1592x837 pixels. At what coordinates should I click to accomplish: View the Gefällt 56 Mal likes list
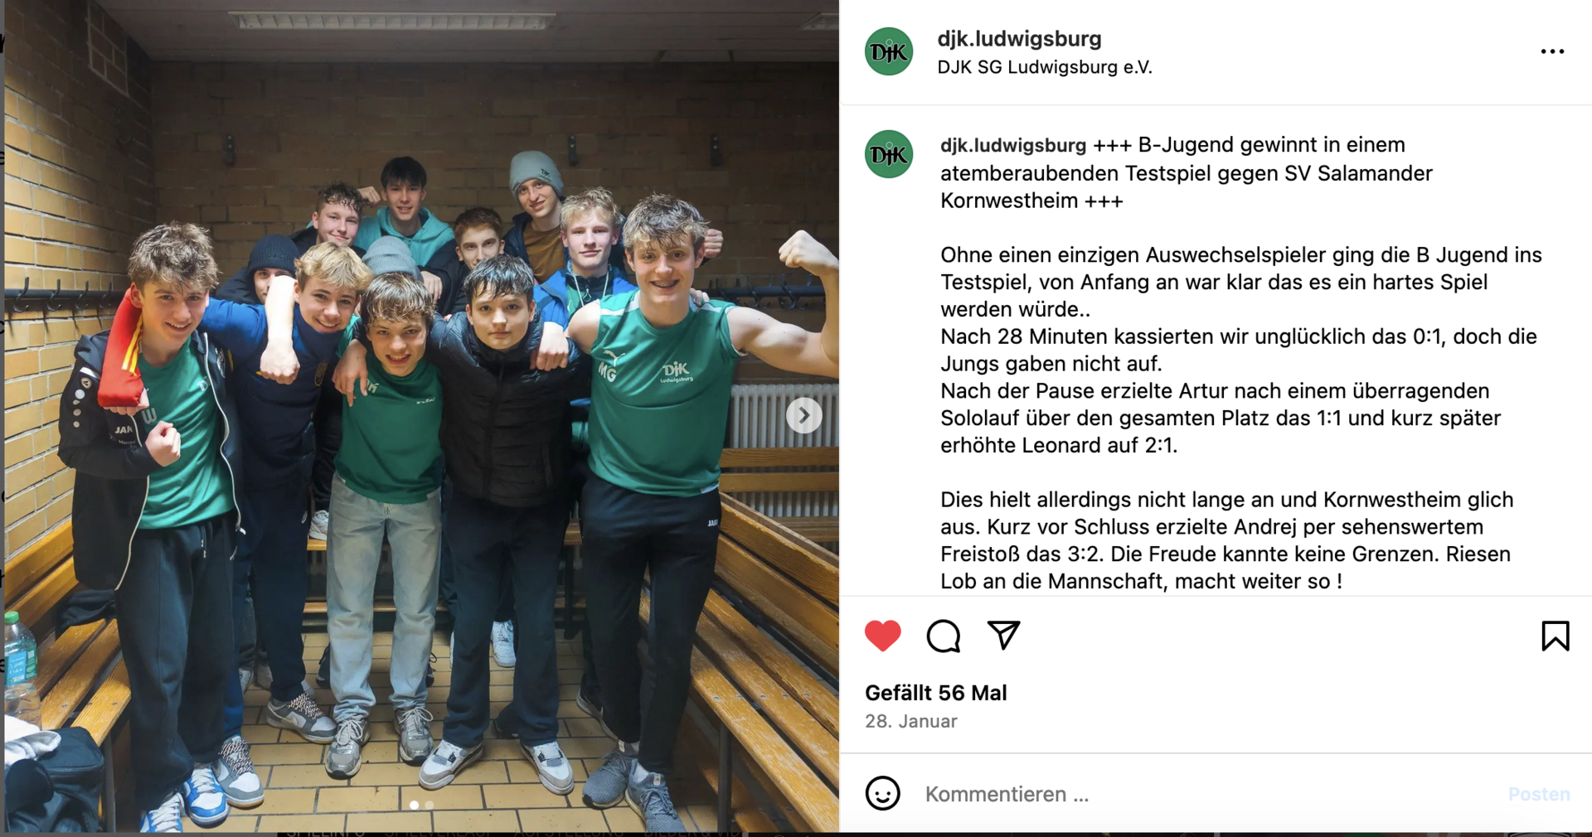coord(935,693)
